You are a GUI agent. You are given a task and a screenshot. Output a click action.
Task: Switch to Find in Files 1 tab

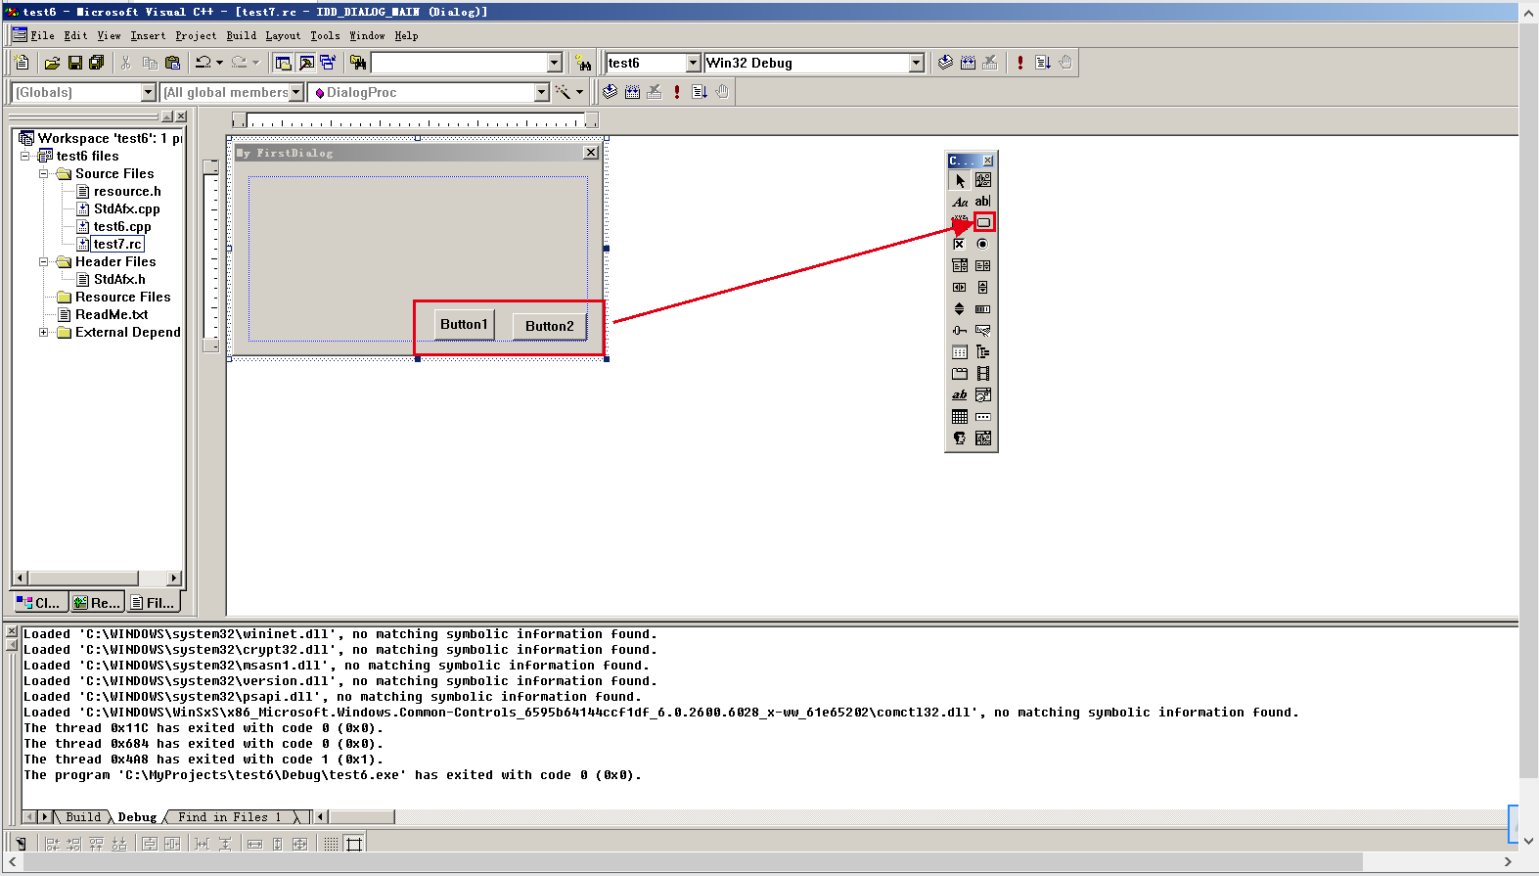(x=229, y=817)
